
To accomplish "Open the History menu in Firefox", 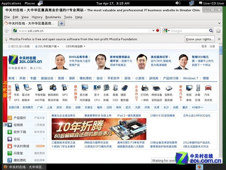I will point(37,17).
